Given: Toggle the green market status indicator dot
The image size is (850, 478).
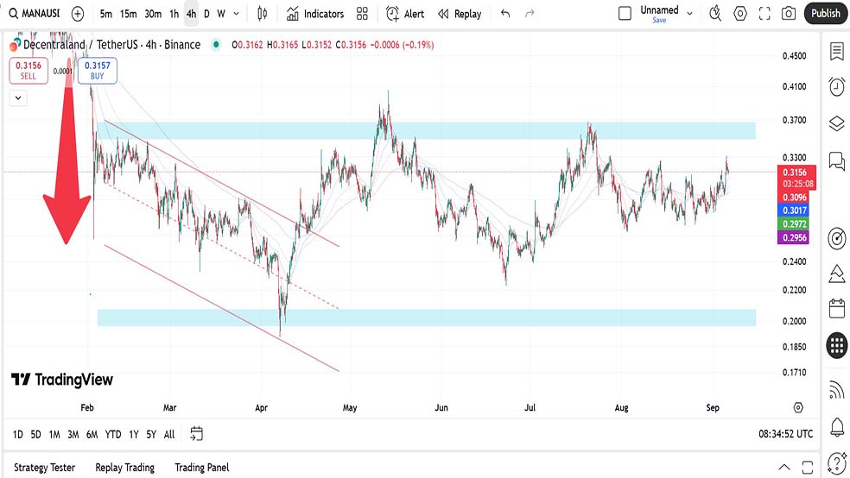Looking at the screenshot, I should tap(215, 45).
